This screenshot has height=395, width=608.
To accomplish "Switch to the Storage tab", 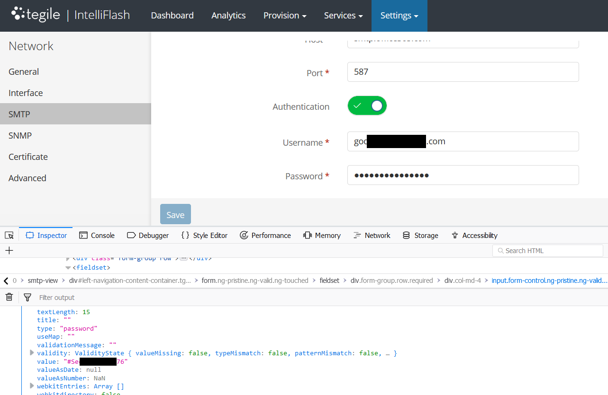I will pyautogui.click(x=420, y=235).
